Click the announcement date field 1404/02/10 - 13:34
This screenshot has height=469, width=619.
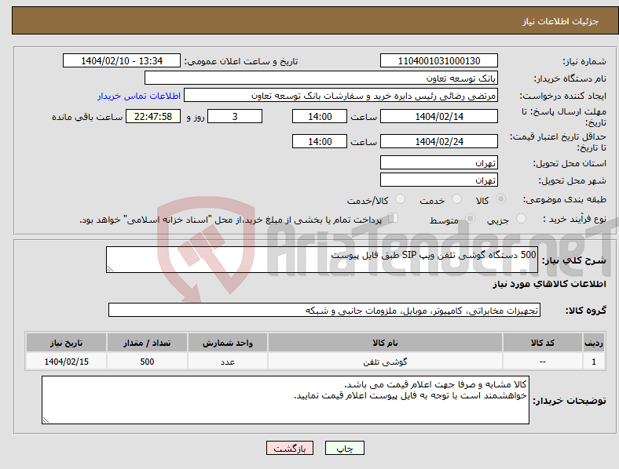122,60
